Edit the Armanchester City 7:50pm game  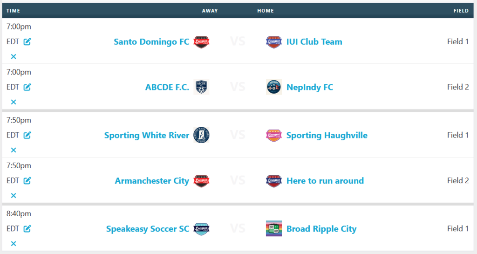click(x=27, y=181)
